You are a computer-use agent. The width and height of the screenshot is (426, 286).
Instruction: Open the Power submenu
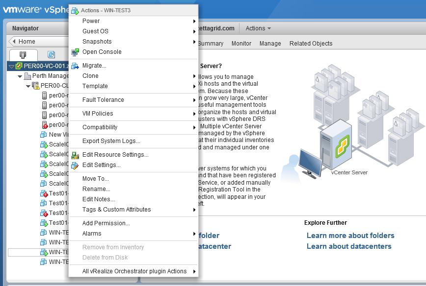click(133, 21)
